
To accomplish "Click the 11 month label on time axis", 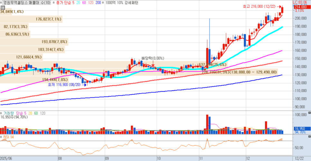I will click(201, 158).
